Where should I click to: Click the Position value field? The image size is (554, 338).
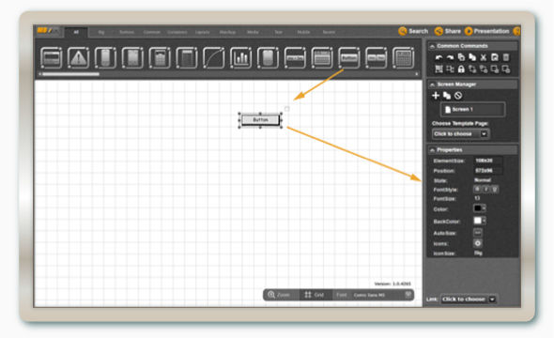coord(487,171)
